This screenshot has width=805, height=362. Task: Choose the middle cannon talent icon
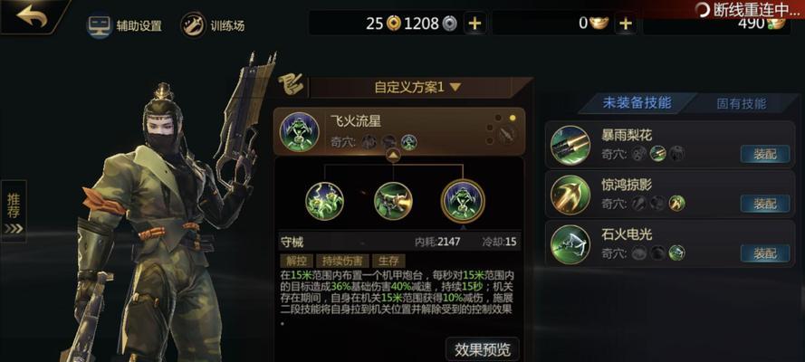coord(393,201)
